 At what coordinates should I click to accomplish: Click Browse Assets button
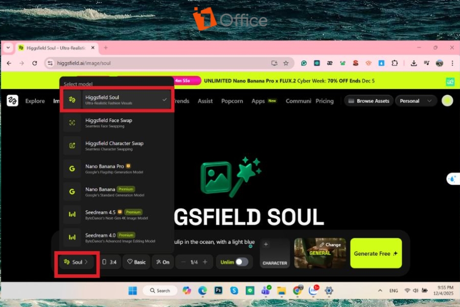(369, 101)
